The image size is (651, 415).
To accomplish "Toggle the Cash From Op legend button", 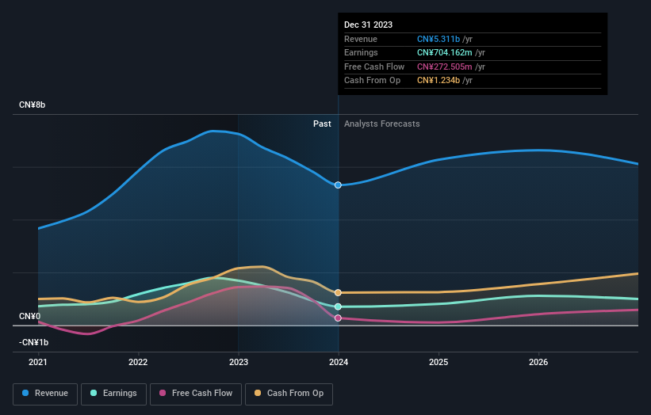I will pyautogui.click(x=289, y=394).
